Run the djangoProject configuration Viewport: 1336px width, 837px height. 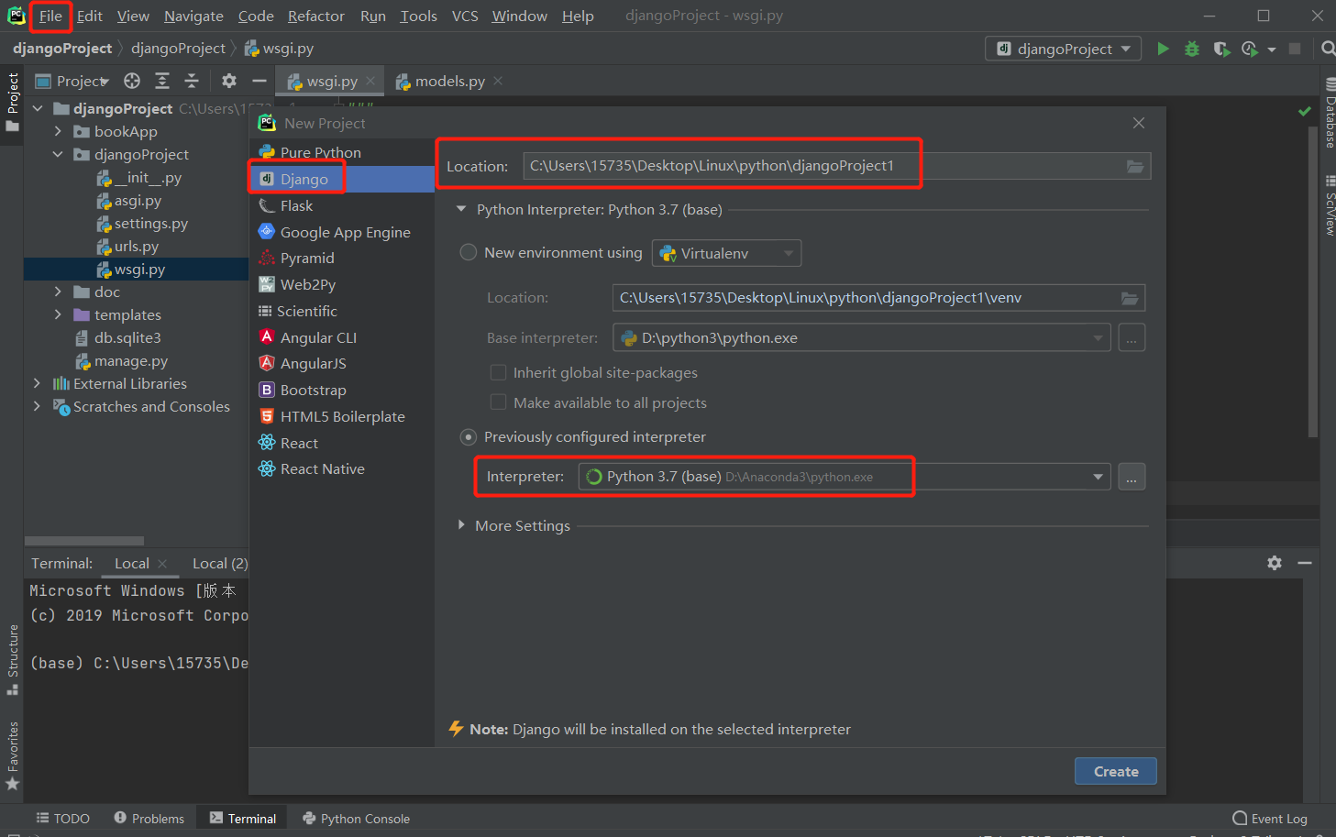coord(1163,49)
